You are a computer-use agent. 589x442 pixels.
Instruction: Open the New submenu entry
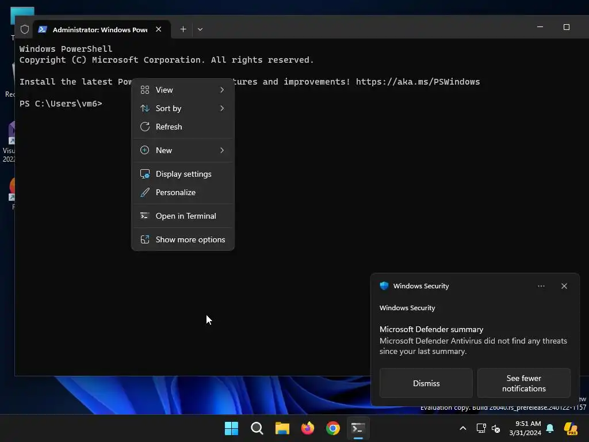(183, 150)
